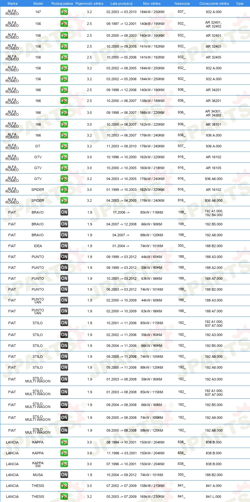The height and width of the screenshot is (502, 250).
Task: Click the ON icon in the Fiat Punto 59kW / 80KM row
Action: pos(64,268)
